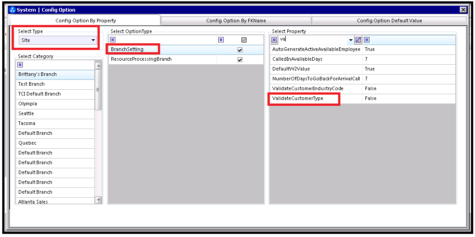Select Test Branch category
Viewport: 475px width, 237px height.
pos(55,84)
